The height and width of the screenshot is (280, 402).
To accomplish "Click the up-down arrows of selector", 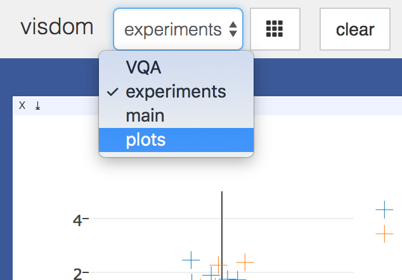I will click(x=233, y=29).
